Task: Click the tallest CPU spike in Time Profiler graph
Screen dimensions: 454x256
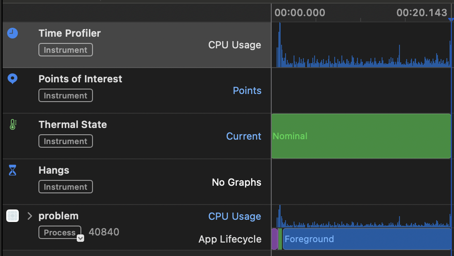Action: (x=280, y=45)
